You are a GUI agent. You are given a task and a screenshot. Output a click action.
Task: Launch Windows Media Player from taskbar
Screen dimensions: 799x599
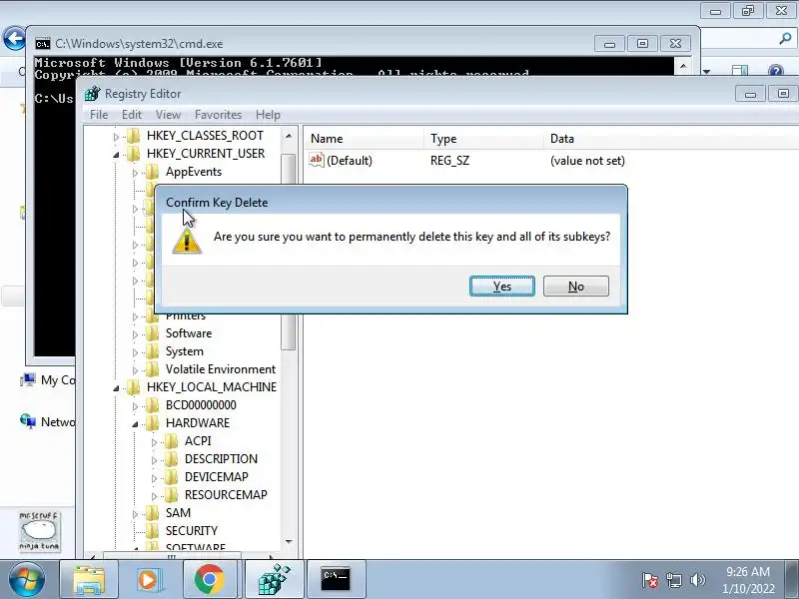149,580
